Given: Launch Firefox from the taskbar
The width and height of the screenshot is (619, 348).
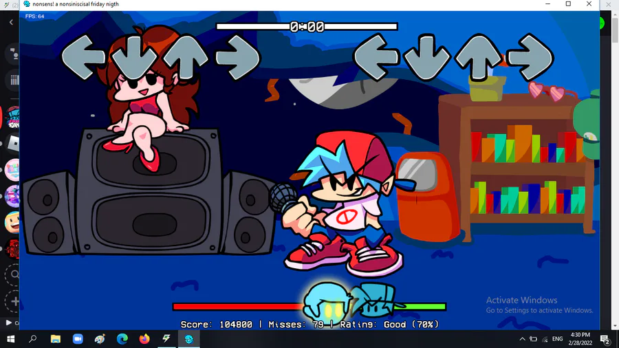Looking at the screenshot, I should 144,339.
